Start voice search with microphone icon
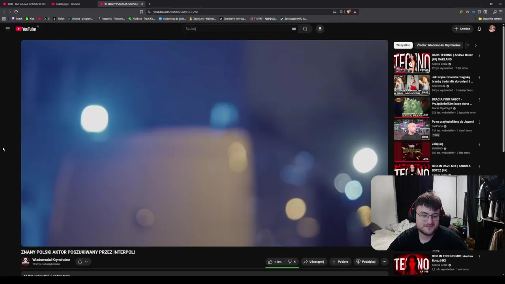This screenshot has height=284, width=505. [x=320, y=29]
